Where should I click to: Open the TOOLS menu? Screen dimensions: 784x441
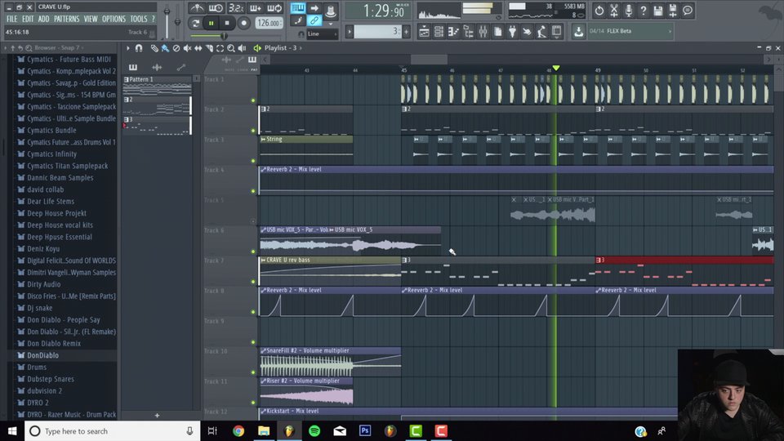click(x=139, y=19)
